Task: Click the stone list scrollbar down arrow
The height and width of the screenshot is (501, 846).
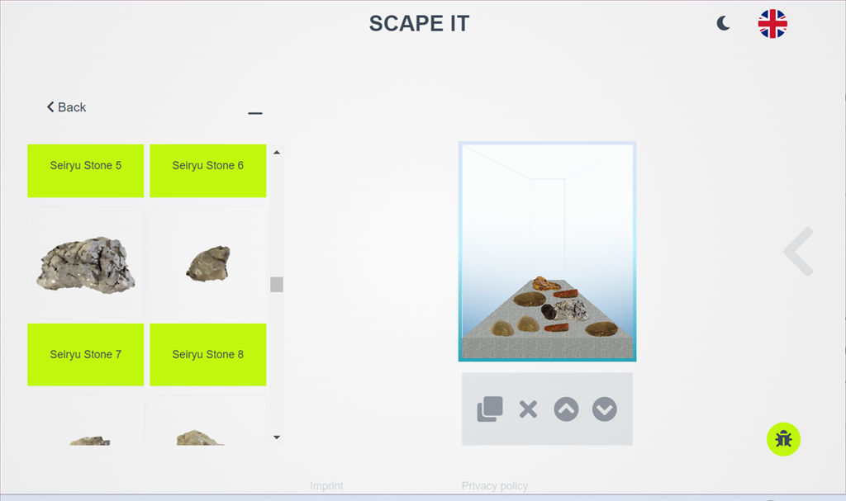Action: point(277,437)
